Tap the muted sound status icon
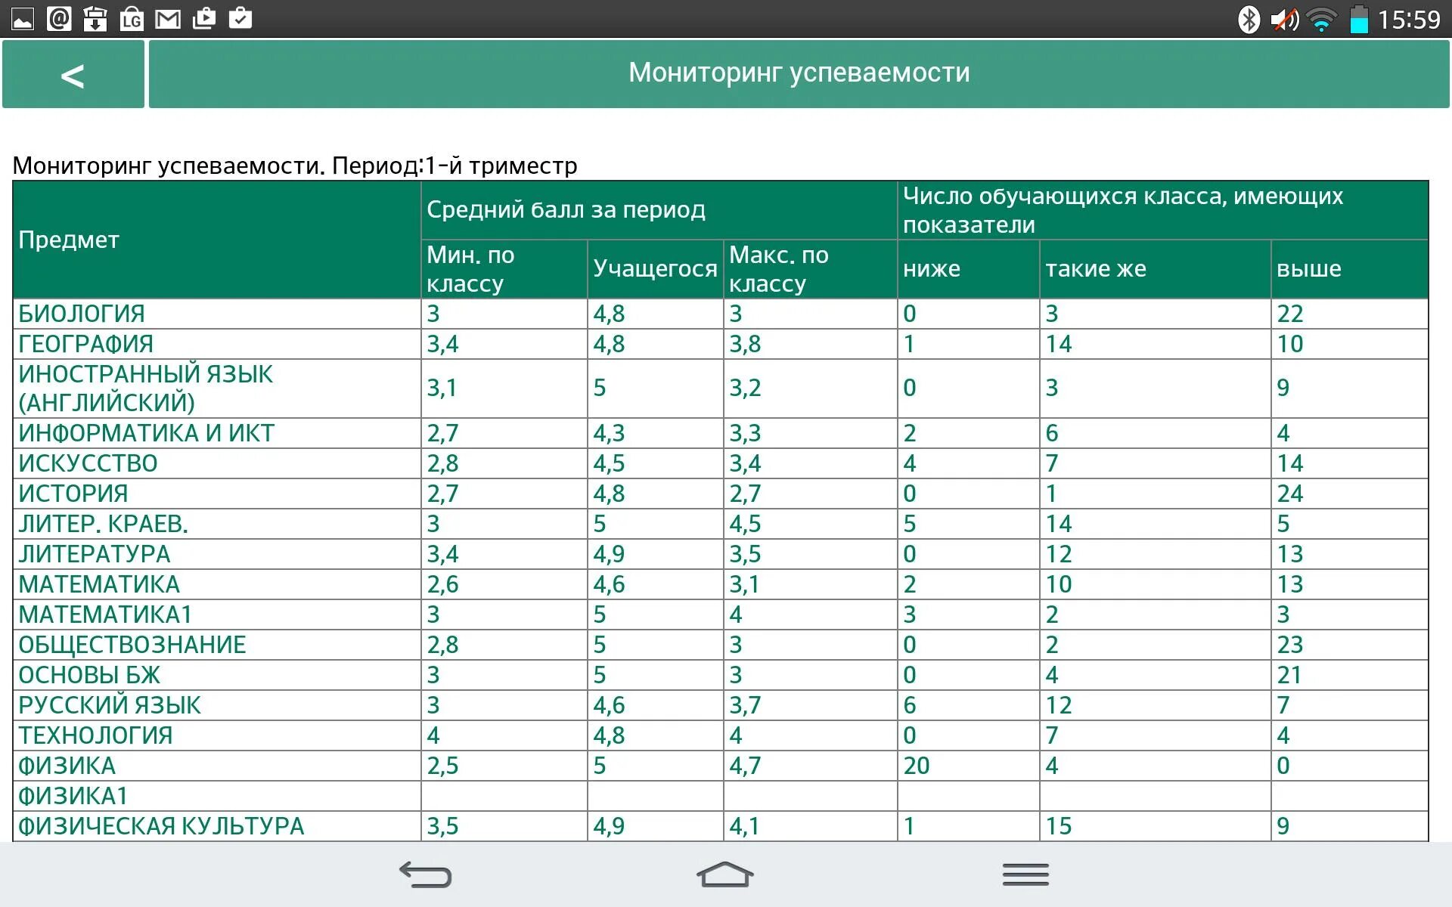The width and height of the screenshot is (1452, 907). pyautogui.click(x=1284, y=20)
